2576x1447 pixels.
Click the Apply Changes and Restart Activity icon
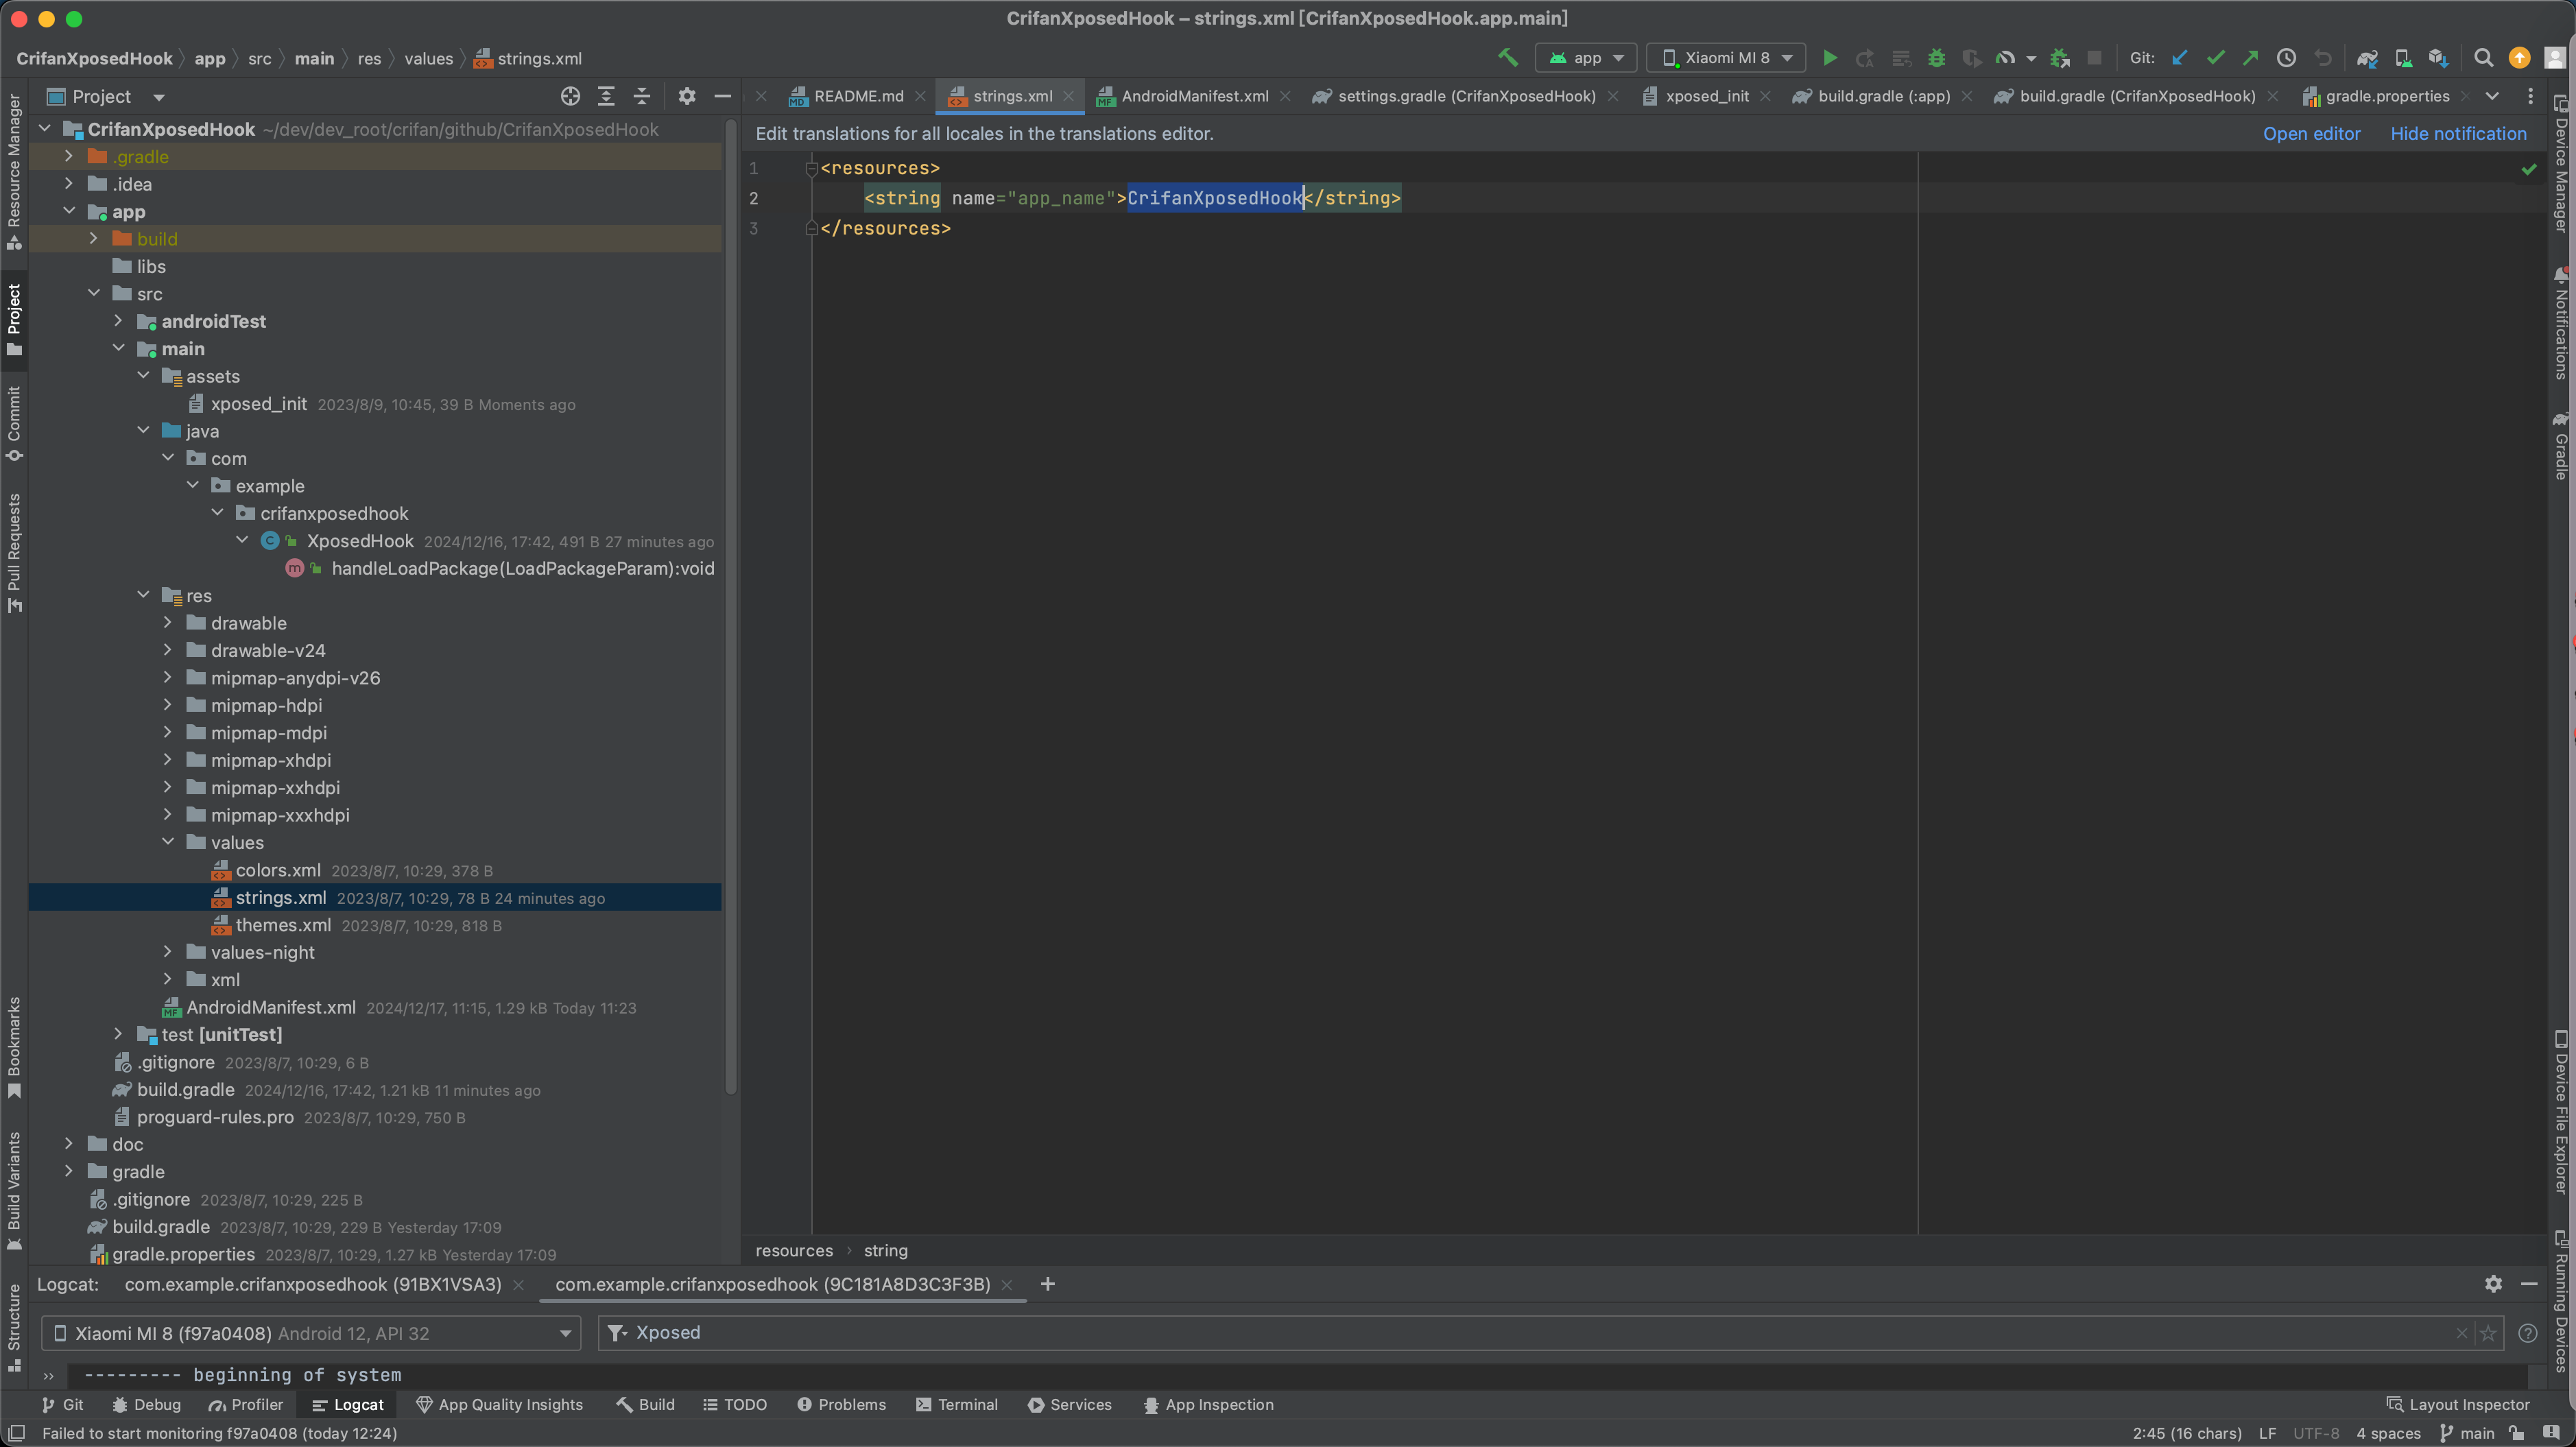tap(1865, 58)
